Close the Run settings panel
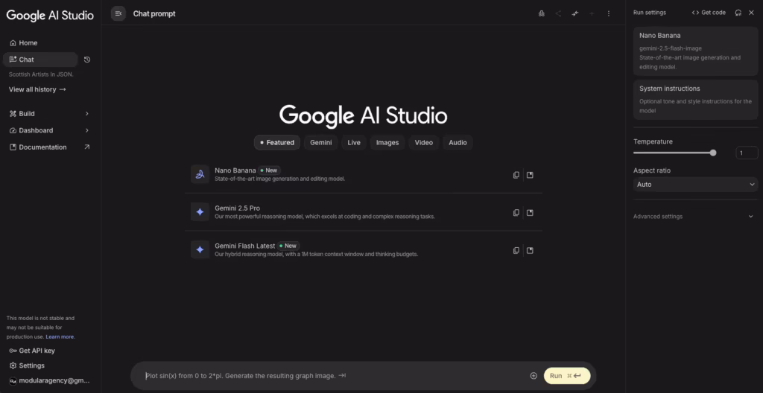 pos(751,13)
